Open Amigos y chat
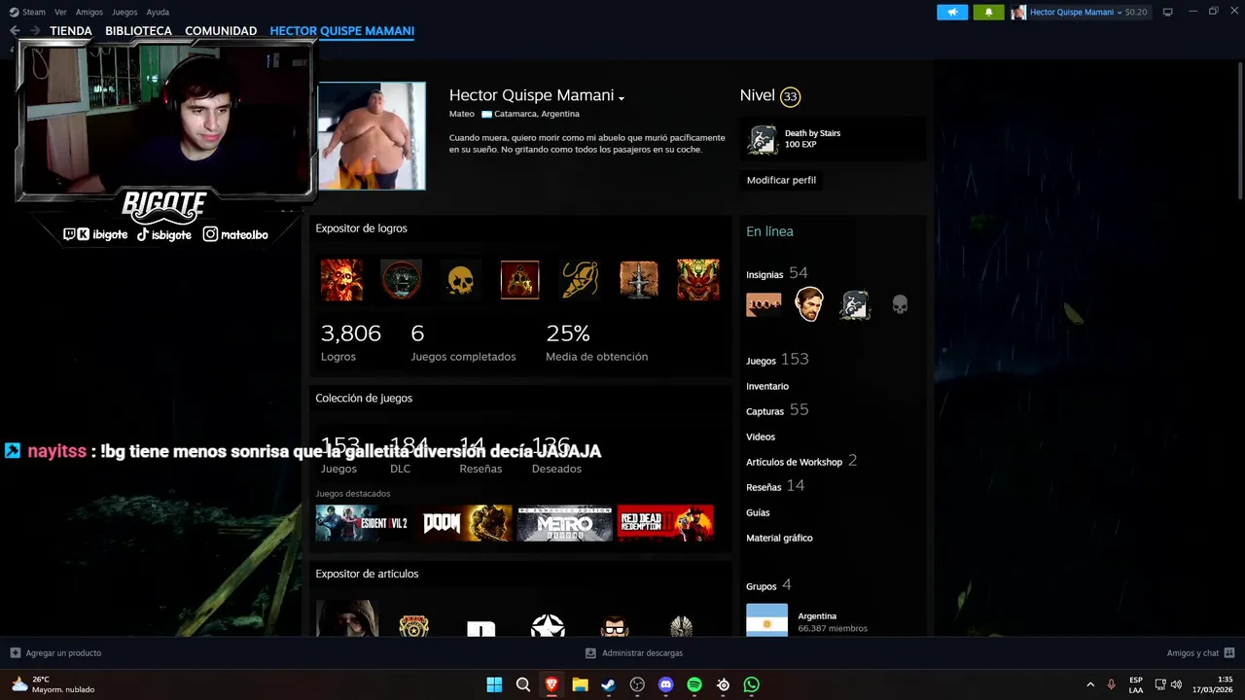 (x=1200, y=653)
